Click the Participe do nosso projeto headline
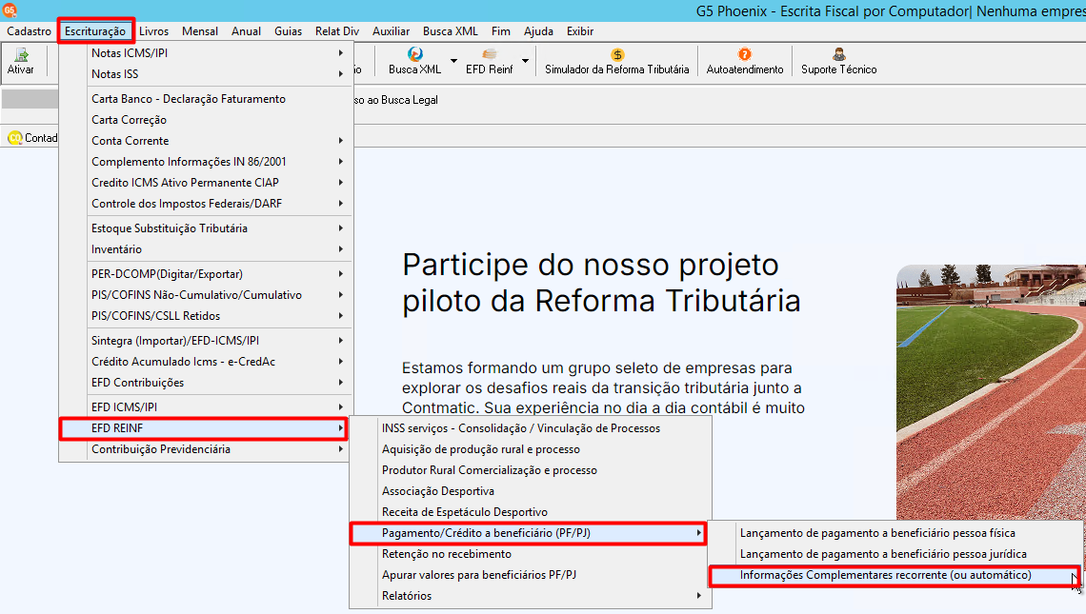 pos(601,283)
